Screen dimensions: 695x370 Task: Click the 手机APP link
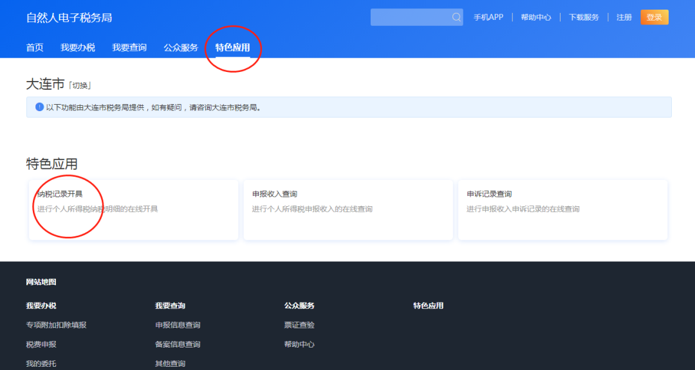488,17
